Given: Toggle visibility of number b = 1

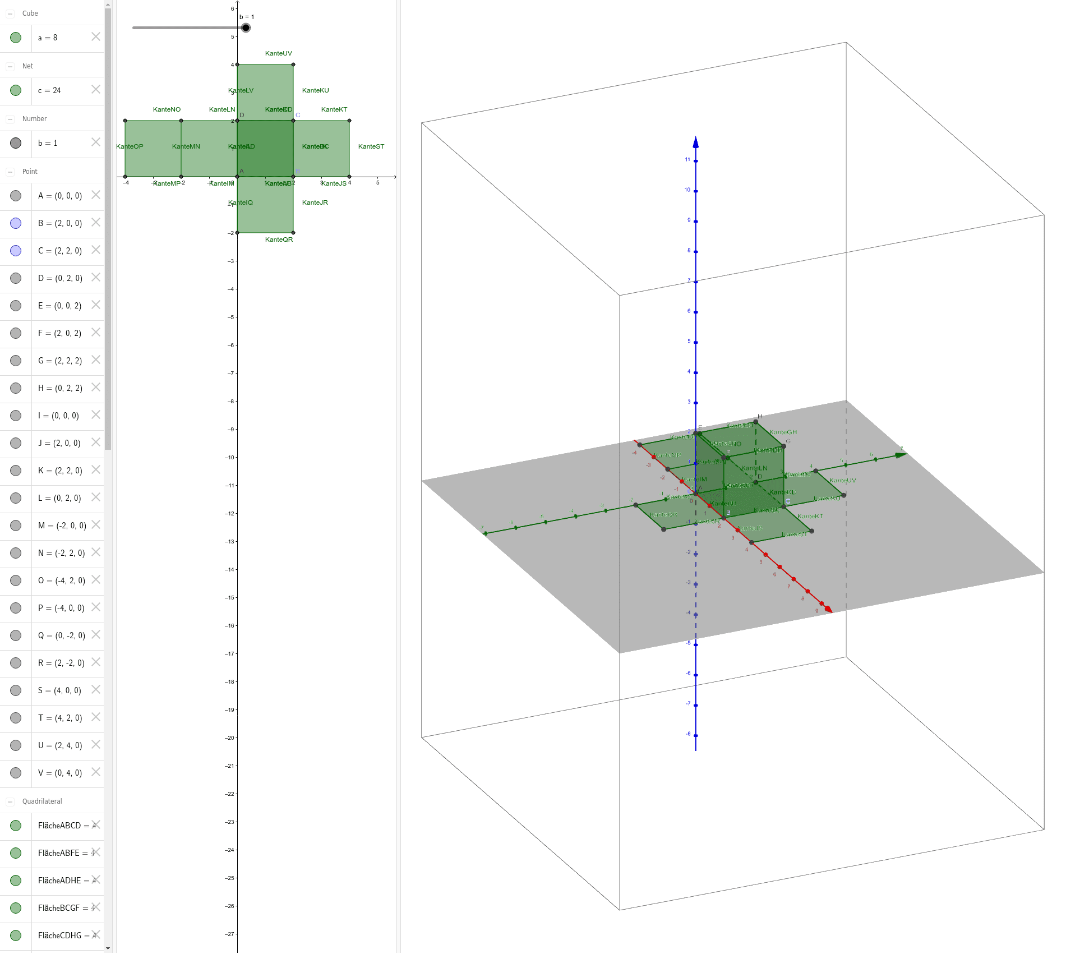Looking at the screenshot, I should 16,143.
